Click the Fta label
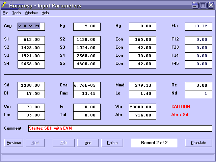 pos(174,26)
